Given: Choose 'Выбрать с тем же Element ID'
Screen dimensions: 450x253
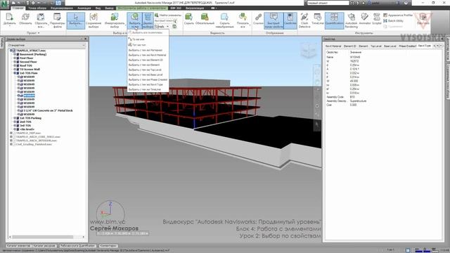Looking at the screenshot, I should click(x=148, y=60).
